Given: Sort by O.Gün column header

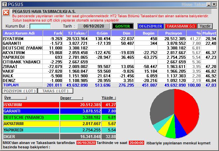Looking at the screenshot, I should (x=100, y=33).
